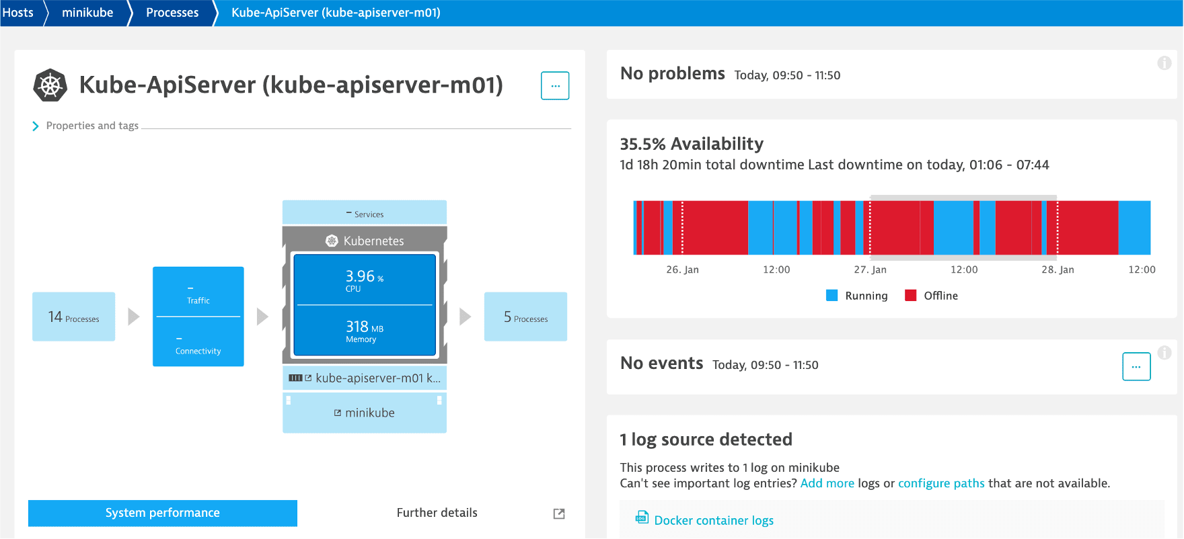This screenshot has height=539, width=1184.
Task: Open the minikube host link
Action: click(x=370, y=413)
